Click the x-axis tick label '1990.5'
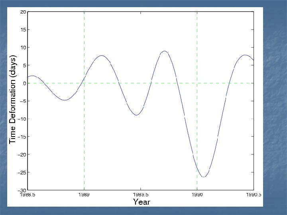 pos(254,195)
